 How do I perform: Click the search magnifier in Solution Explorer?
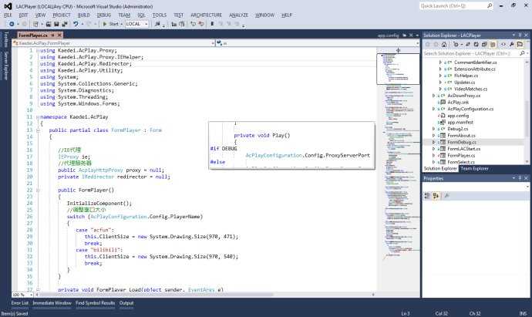point(522,53)
